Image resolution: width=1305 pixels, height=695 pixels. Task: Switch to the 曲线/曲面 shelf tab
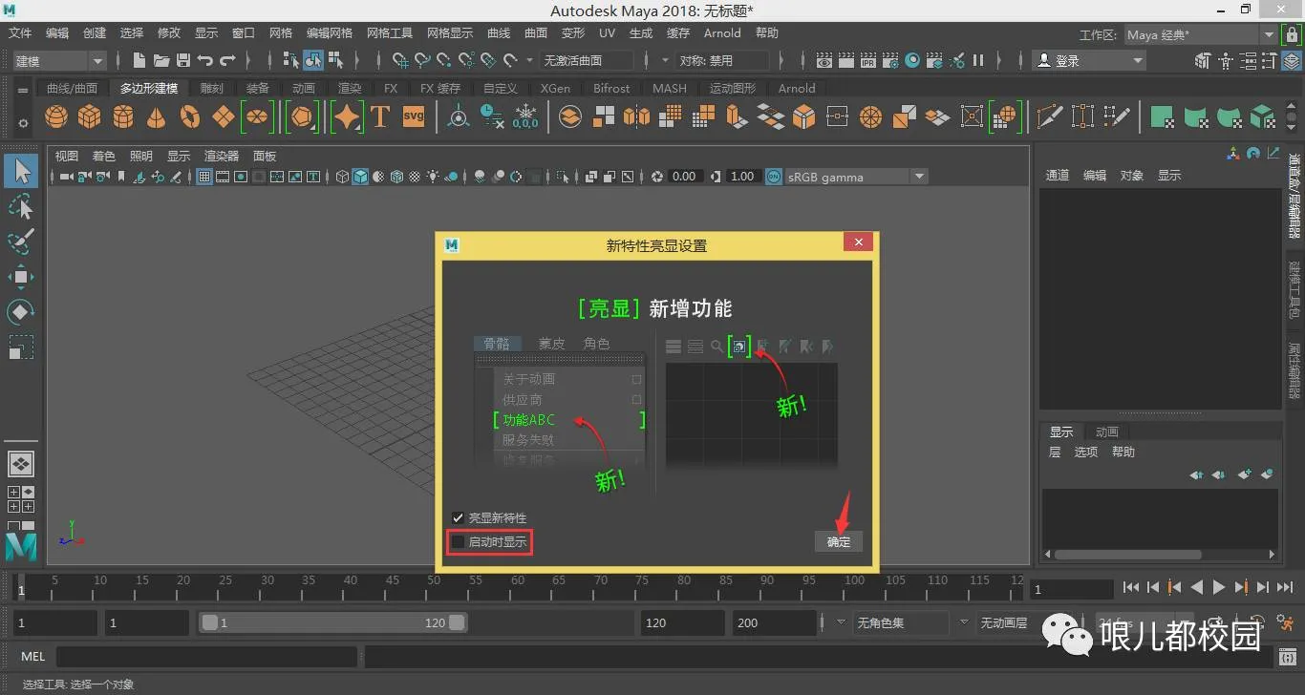pos(73,88)
